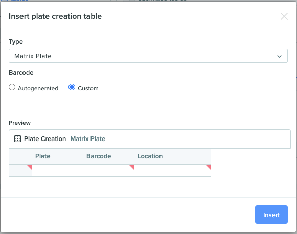Click the Barcode column header
Image resolution: width=297 pixels, height=234 pixels.
[109, 156]
